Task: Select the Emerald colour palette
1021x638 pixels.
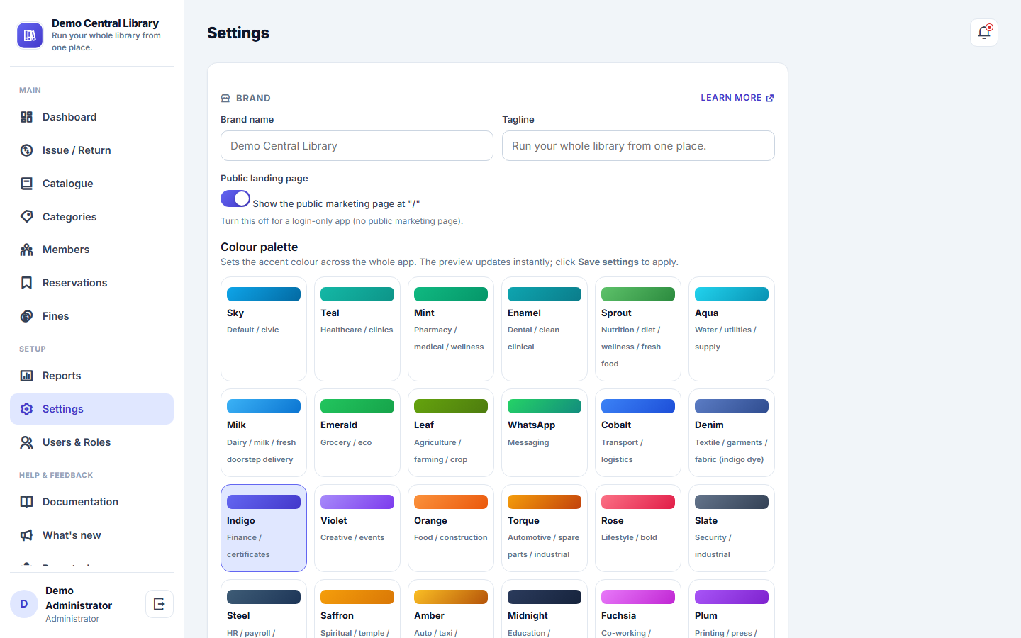Action: tap(357, 432)
